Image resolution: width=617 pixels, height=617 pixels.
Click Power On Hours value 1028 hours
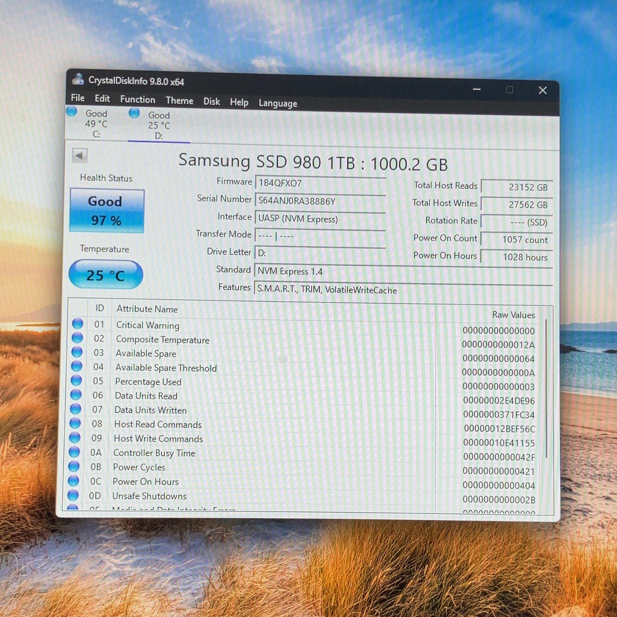click(x=517, y=257)
